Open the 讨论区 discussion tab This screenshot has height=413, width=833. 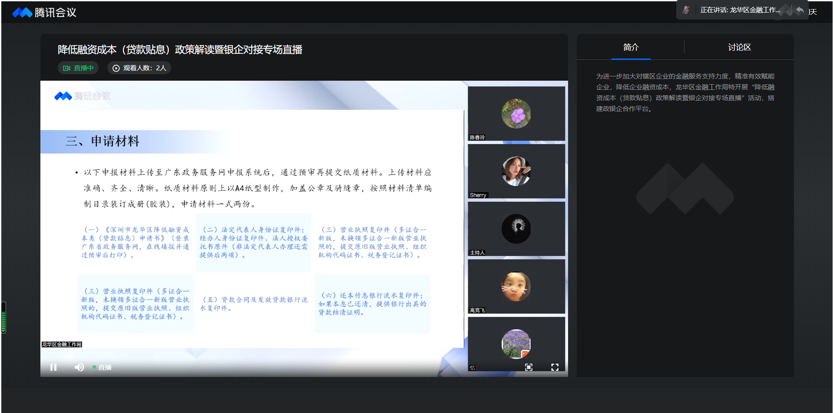739,47
